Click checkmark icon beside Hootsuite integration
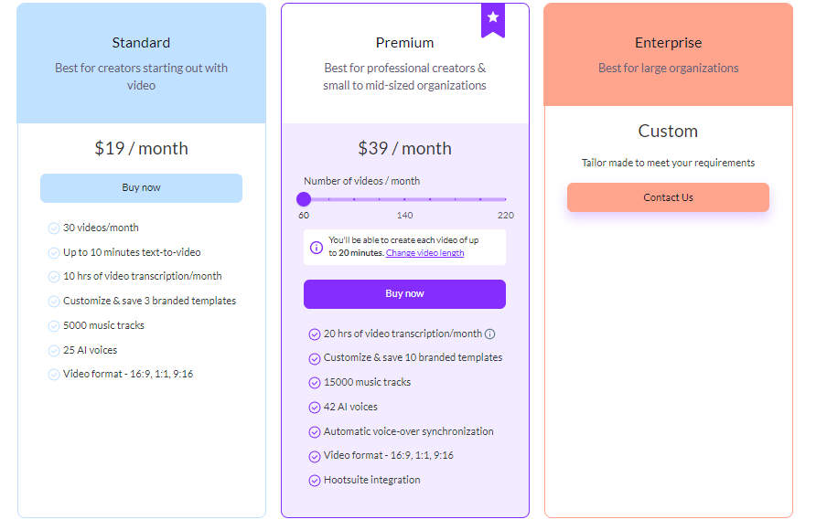The height and width of the screenshot is (530, 816). tap(315, 481)
